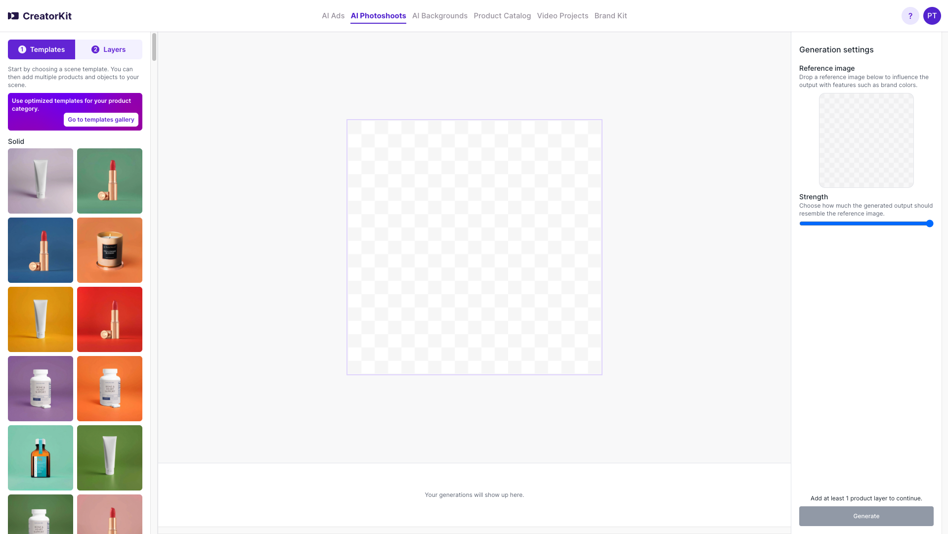Select the candle on orange background template
The image size is (948, 534).
[x=110, y=250]
